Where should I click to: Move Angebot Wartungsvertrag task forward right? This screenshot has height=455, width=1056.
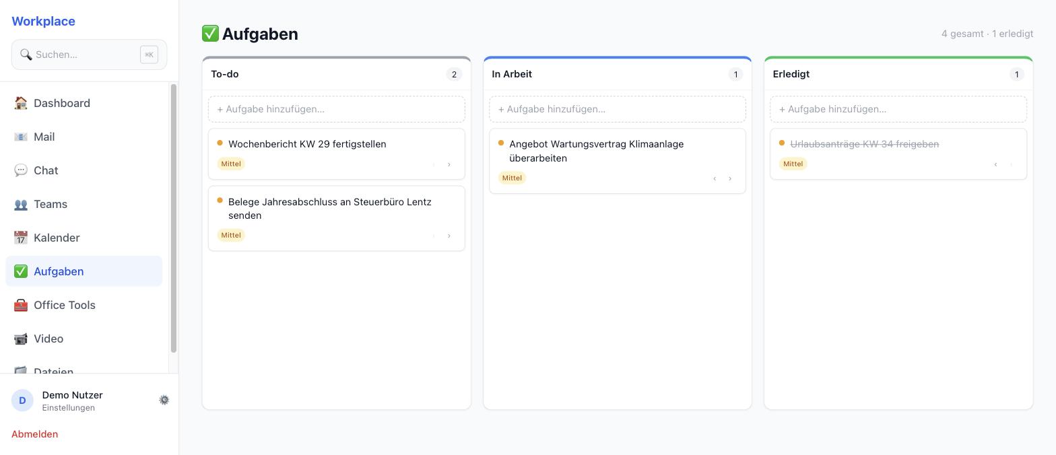pos(730,178)
